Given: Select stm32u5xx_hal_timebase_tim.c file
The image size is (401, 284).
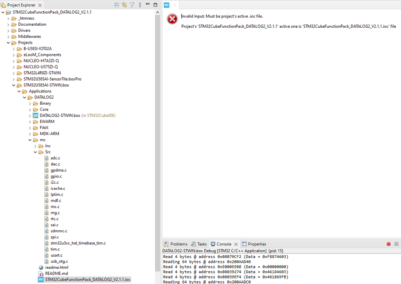Looking at the screenshot, I should click(x=78, y=243).
